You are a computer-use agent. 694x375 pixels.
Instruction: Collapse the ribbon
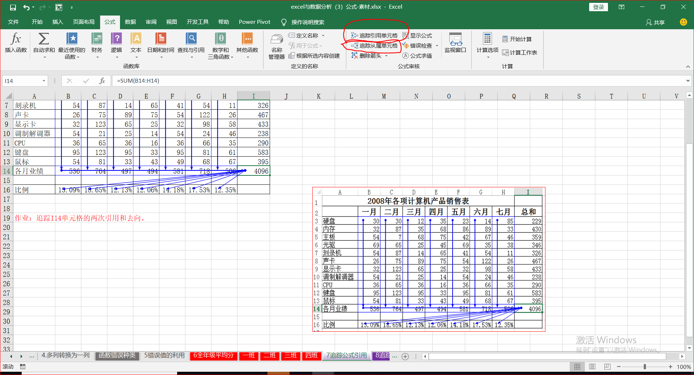(687, 67)
